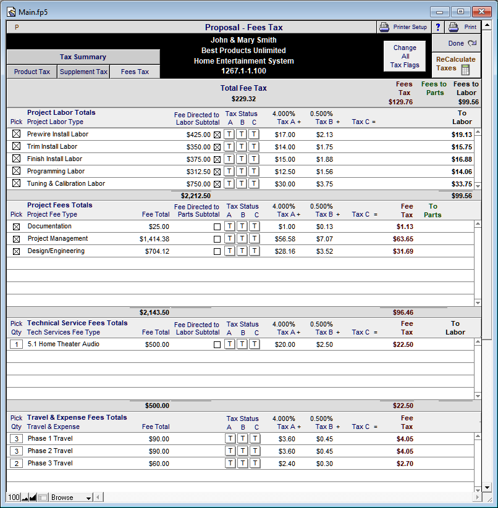
Task: Toggle the status area icon beside Browse
Action: point(43,498)
